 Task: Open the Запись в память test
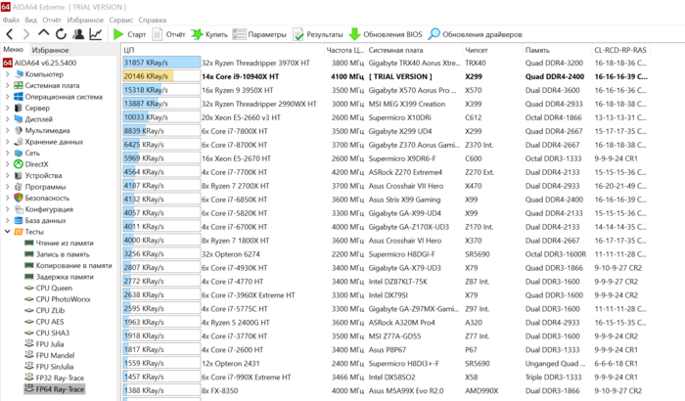tap(57, 254)
